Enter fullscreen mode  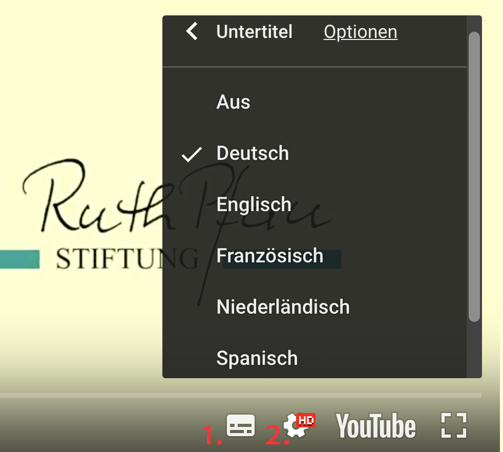pos(454,425)
